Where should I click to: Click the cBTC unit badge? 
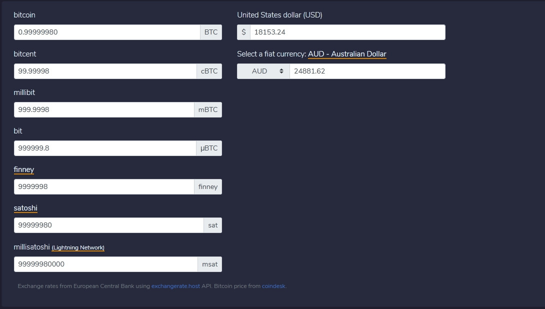click(209, 71)
